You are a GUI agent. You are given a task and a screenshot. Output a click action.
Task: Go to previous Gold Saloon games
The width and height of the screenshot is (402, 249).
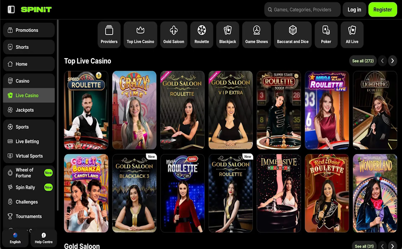(382, 246)
